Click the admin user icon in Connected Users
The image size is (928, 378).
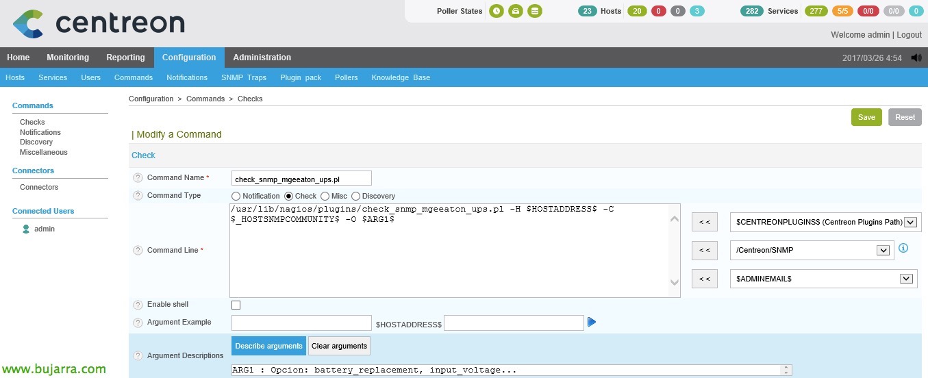[26, 229]
